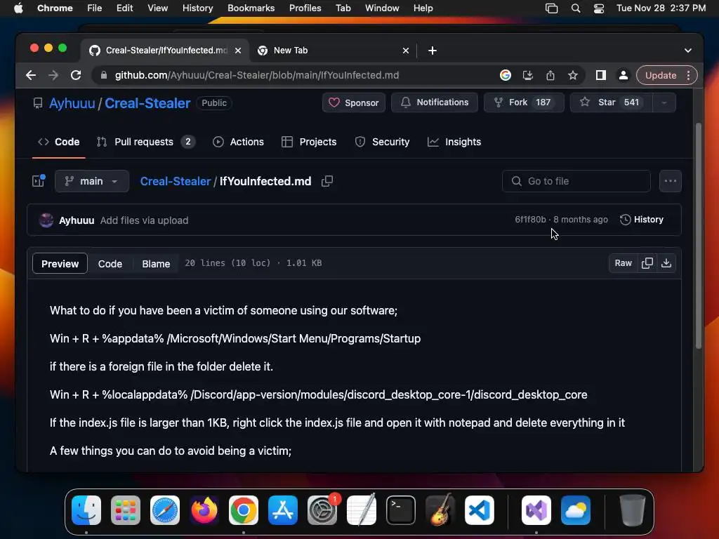Open the Projects tab

click(309, 142)
